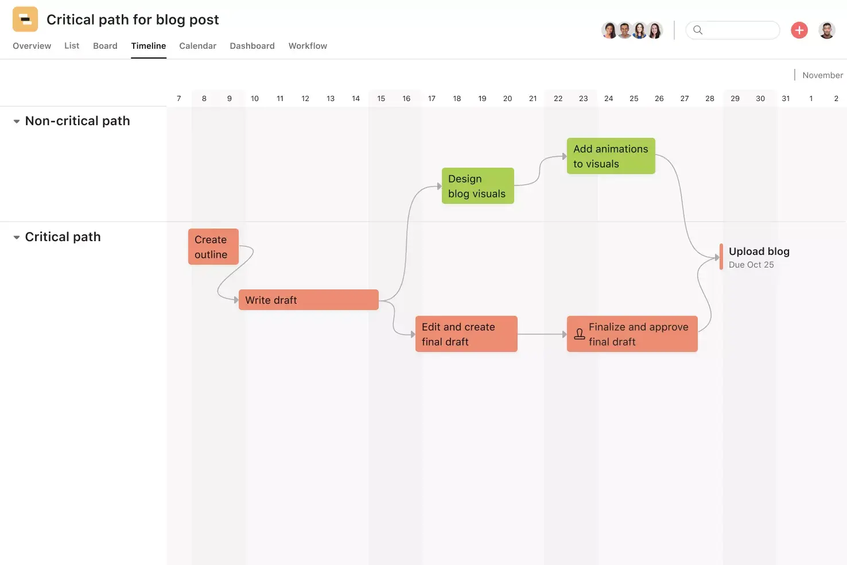Click the approval stamp icon on Finalize task
The height and width of the screenshot is (565, 847).
click(580, 334)
